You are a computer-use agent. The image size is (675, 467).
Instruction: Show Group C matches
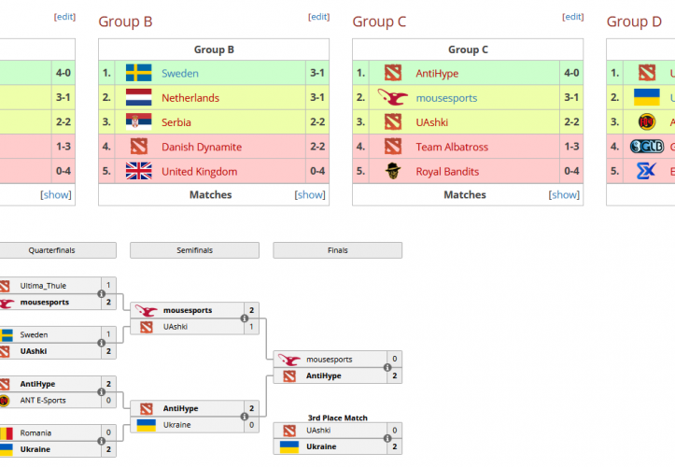point(564,194)
